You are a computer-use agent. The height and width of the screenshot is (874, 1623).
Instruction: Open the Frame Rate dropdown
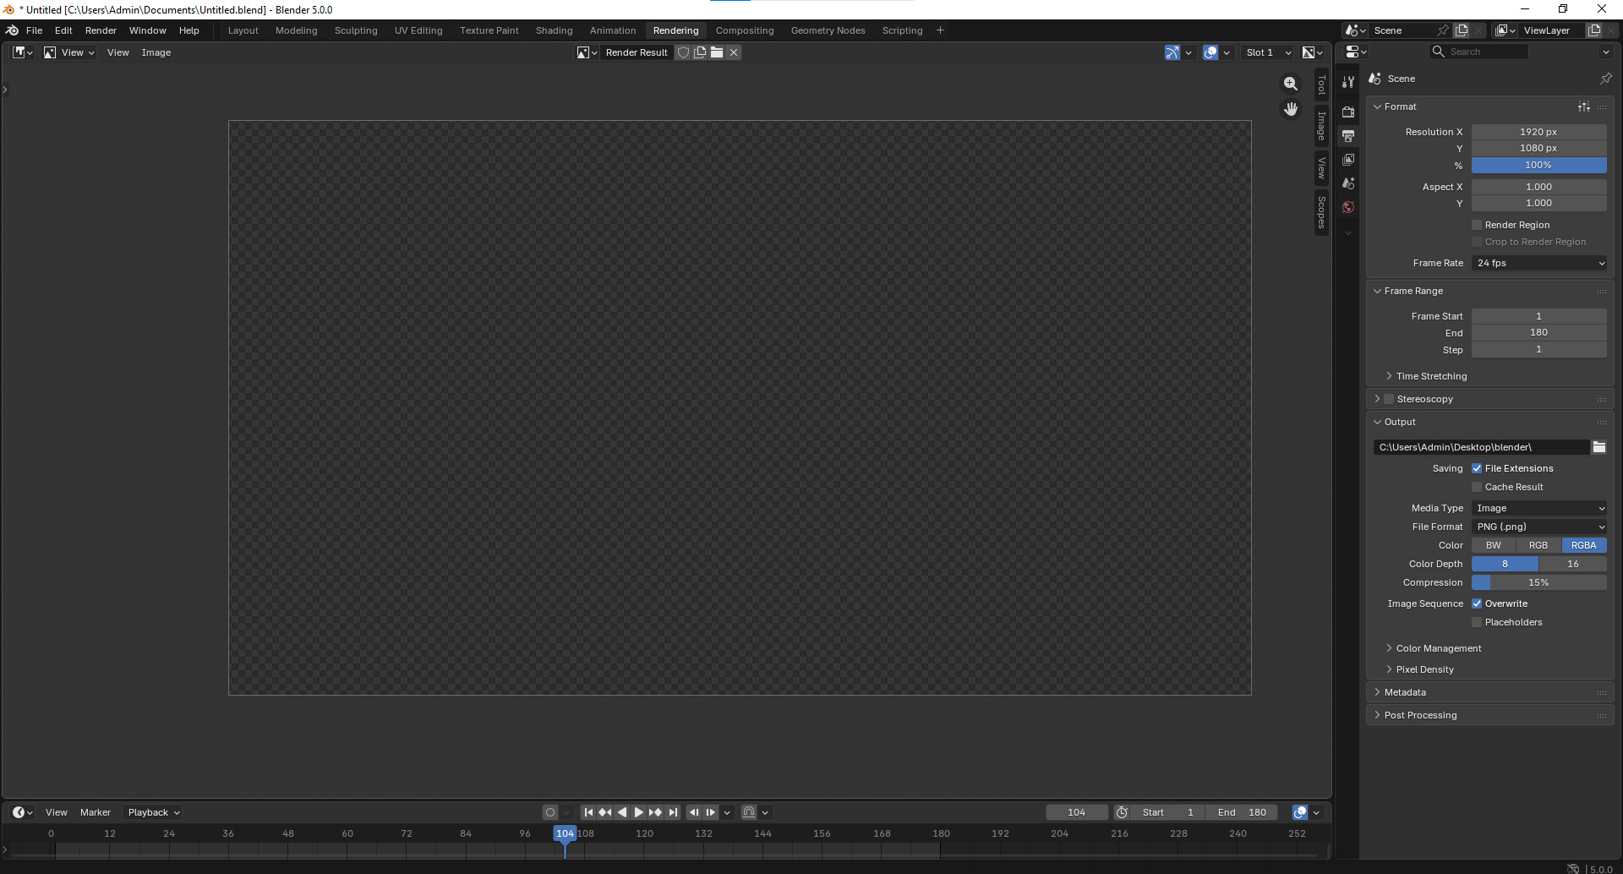pyautogui.click(x=1539, y=263)
